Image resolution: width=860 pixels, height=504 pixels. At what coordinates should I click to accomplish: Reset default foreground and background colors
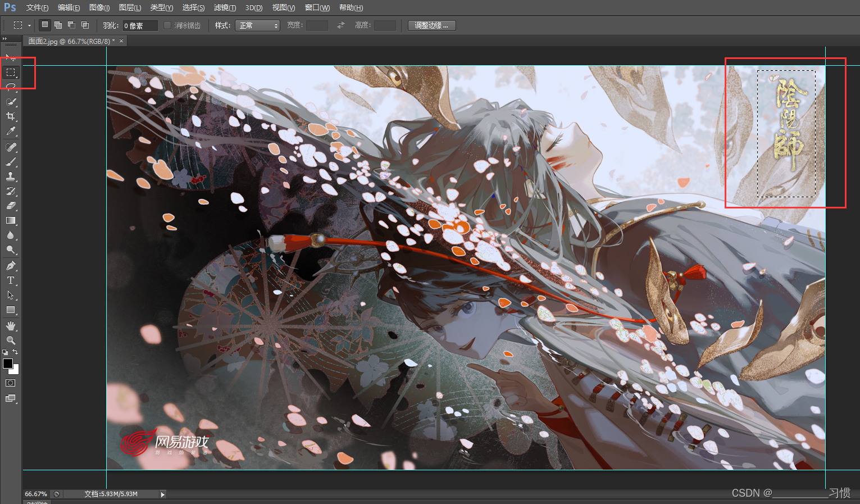pos(5,352)
